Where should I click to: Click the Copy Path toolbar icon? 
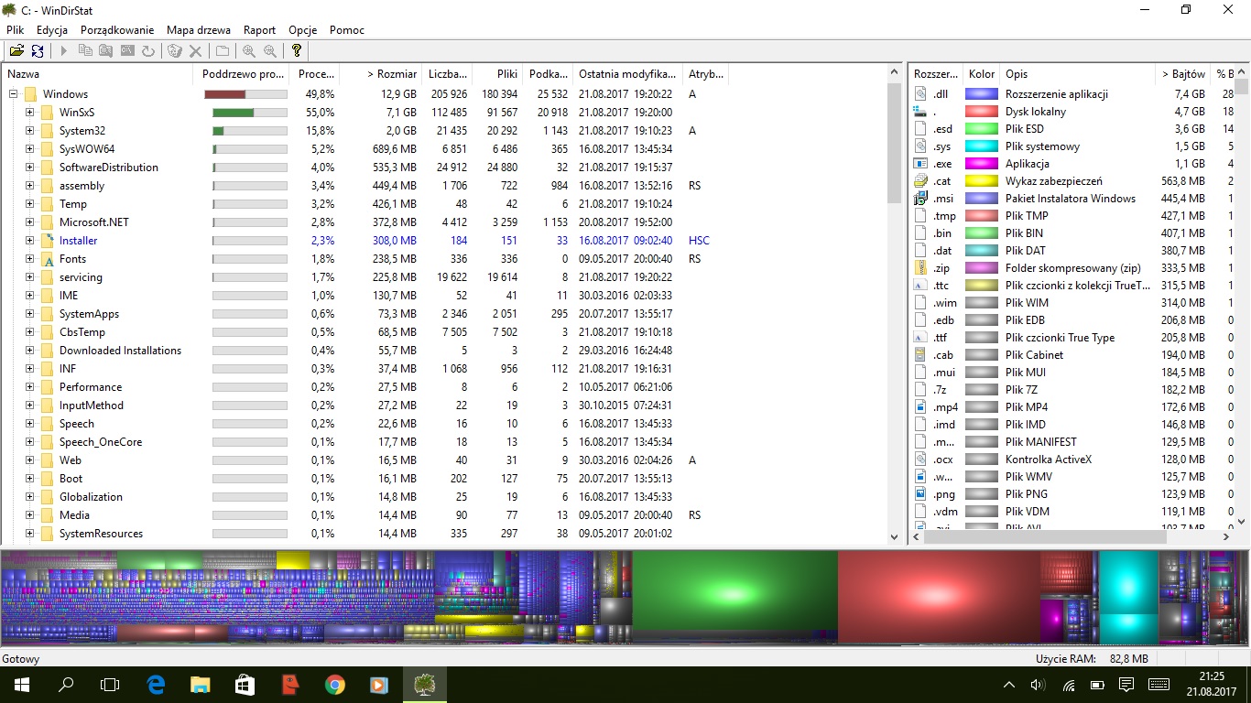click(85, 51)
